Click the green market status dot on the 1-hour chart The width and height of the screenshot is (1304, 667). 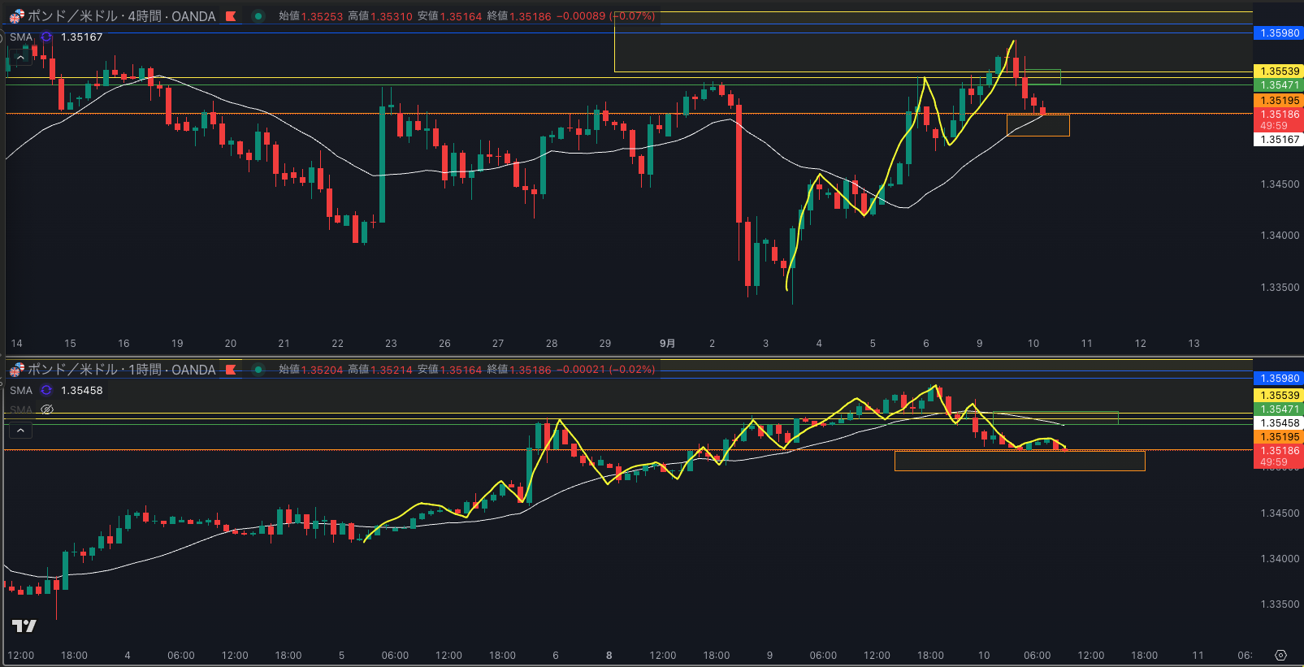pos(258,370)
